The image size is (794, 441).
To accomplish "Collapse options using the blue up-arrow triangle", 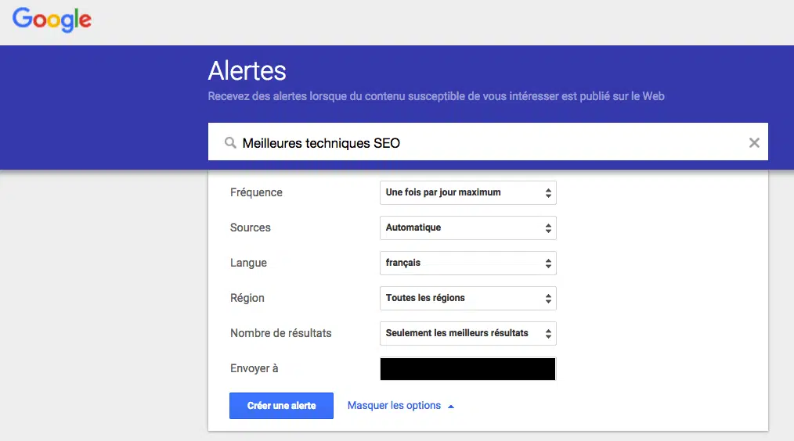I will pos(450,407).
